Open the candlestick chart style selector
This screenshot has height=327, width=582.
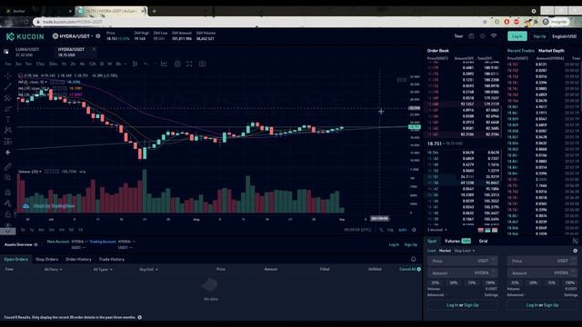(x=135, y=64)
